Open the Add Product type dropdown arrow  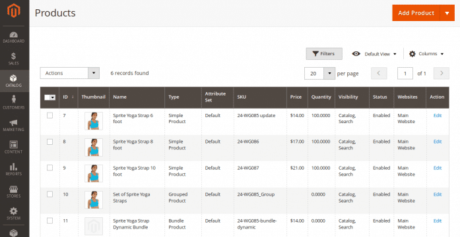tap(447, 13)
